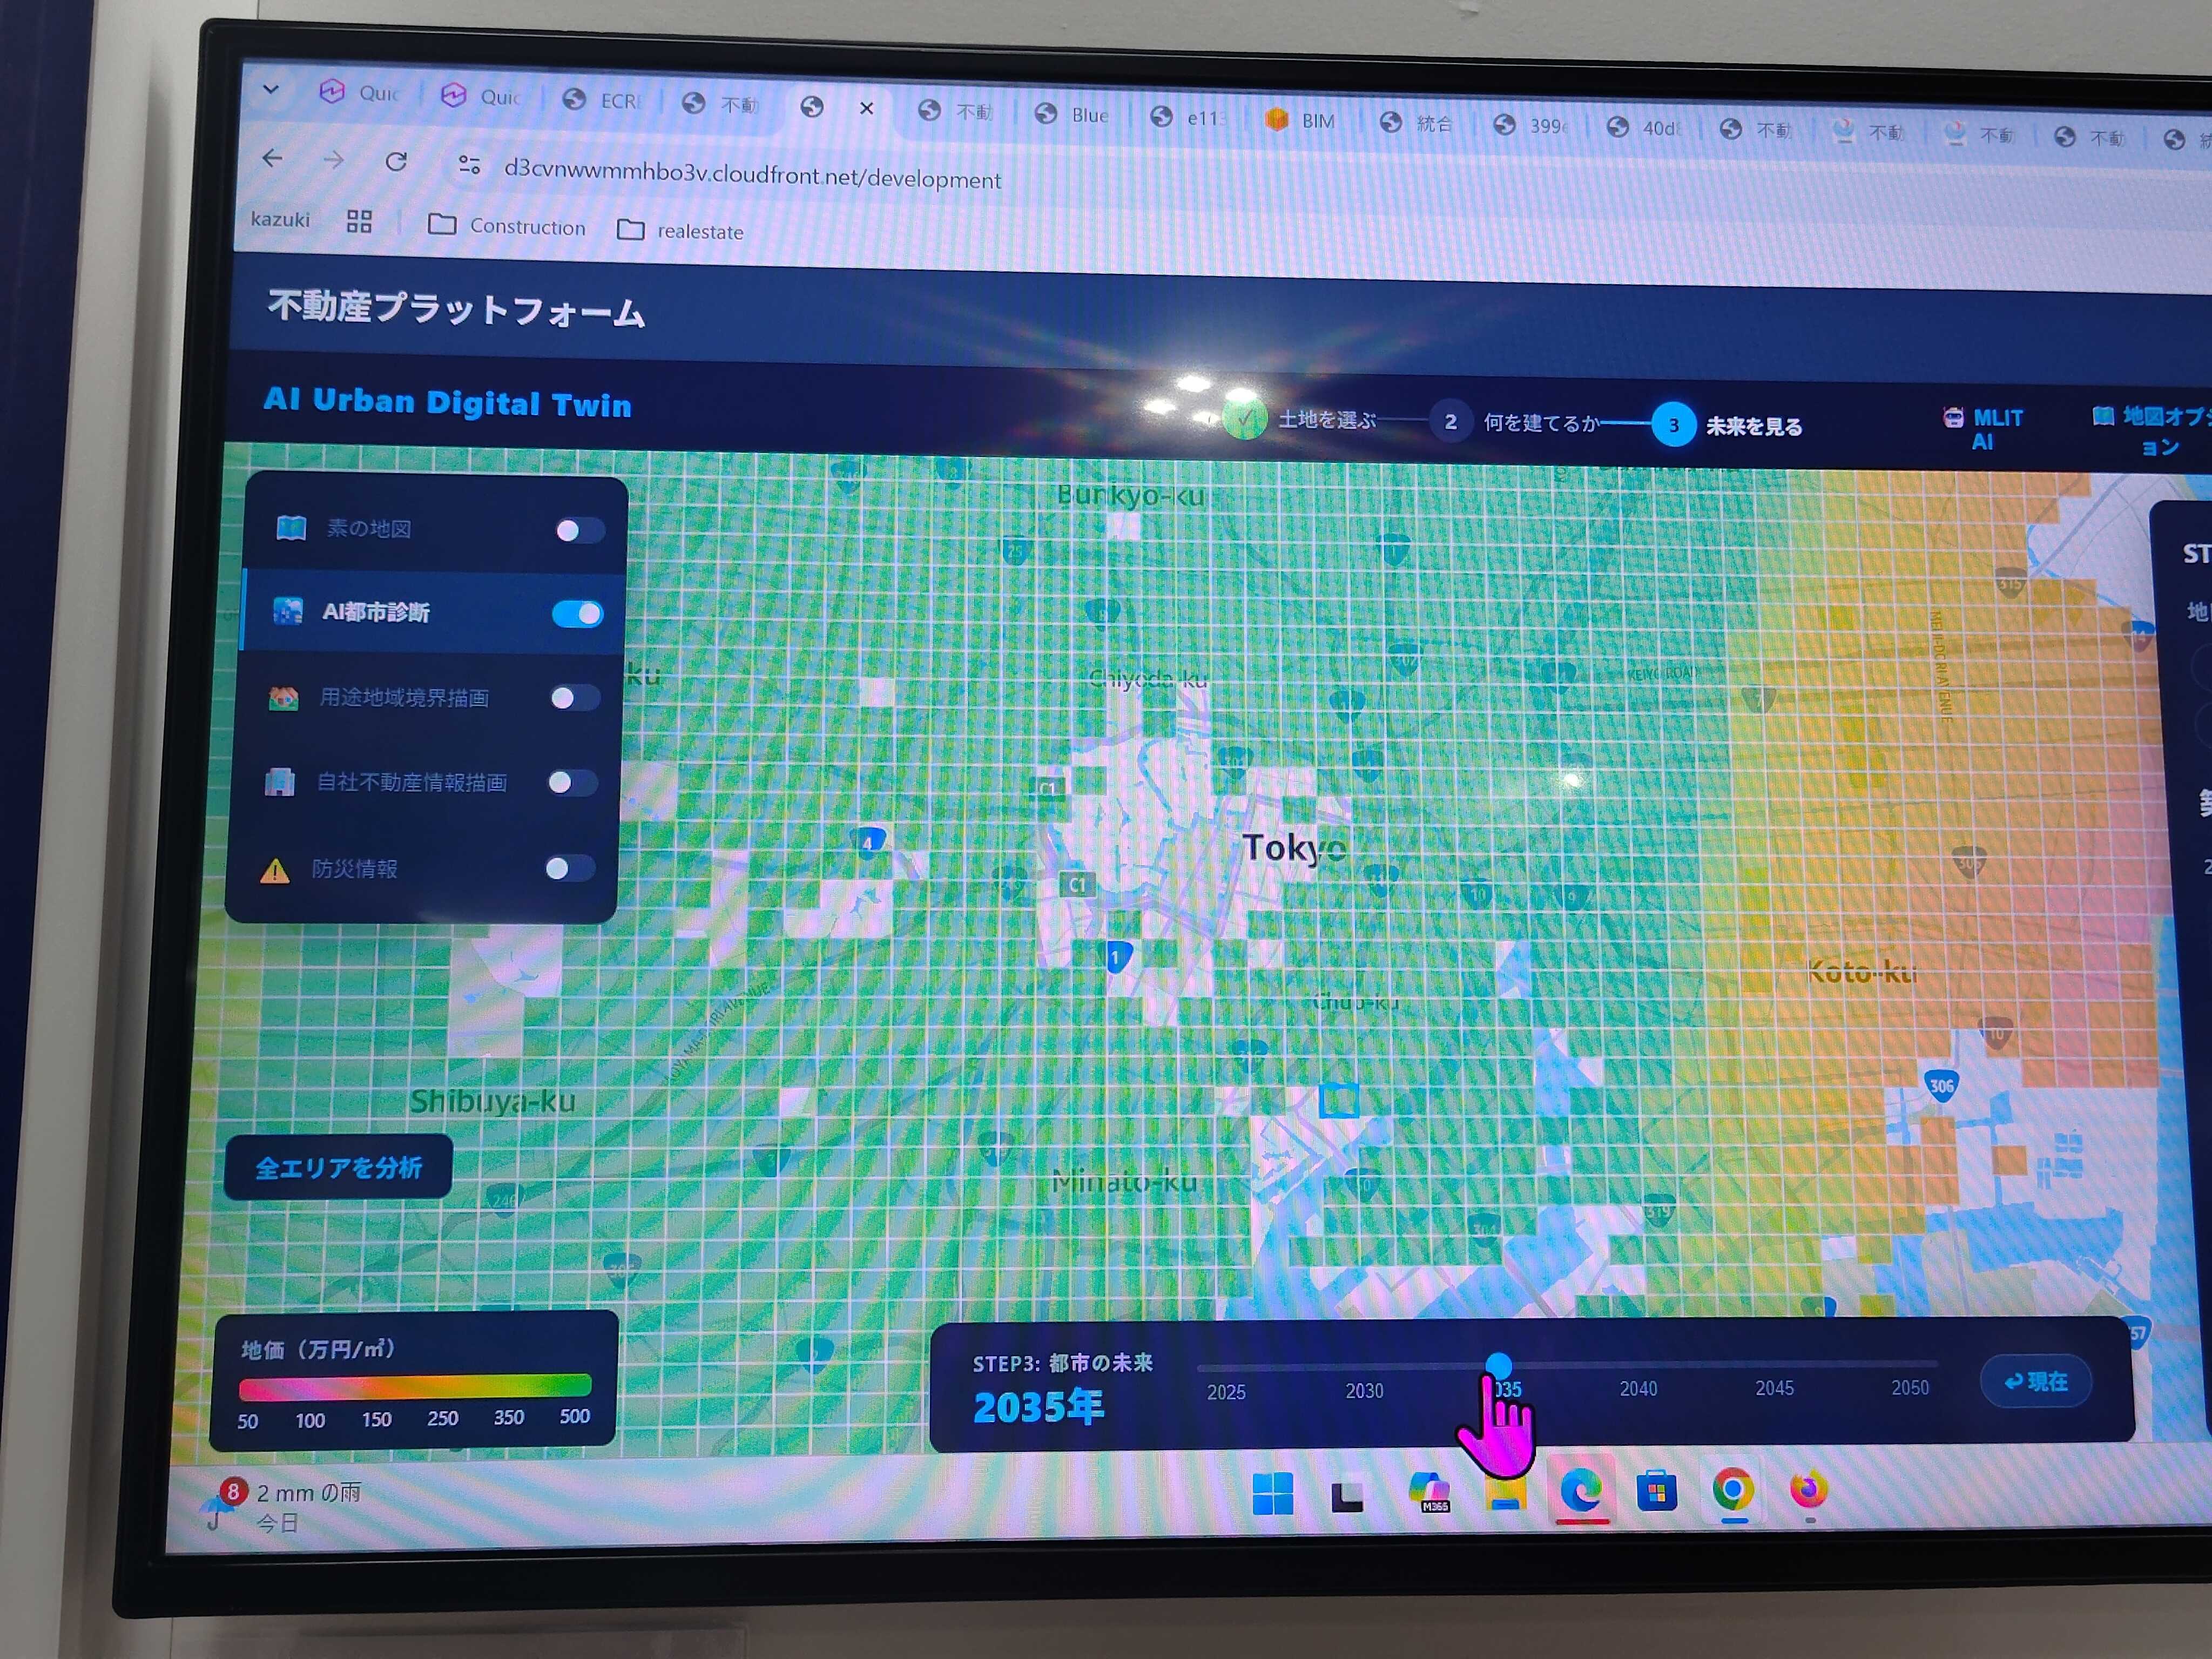2212x1659 pixels.
Task: Turn on the 防災情報 disaster info switch
Action: tap(570, 868)
